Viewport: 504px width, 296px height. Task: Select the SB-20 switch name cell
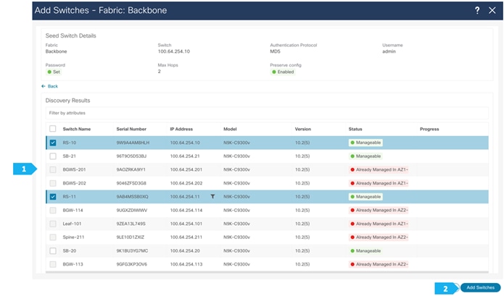(x=69, y=251)
